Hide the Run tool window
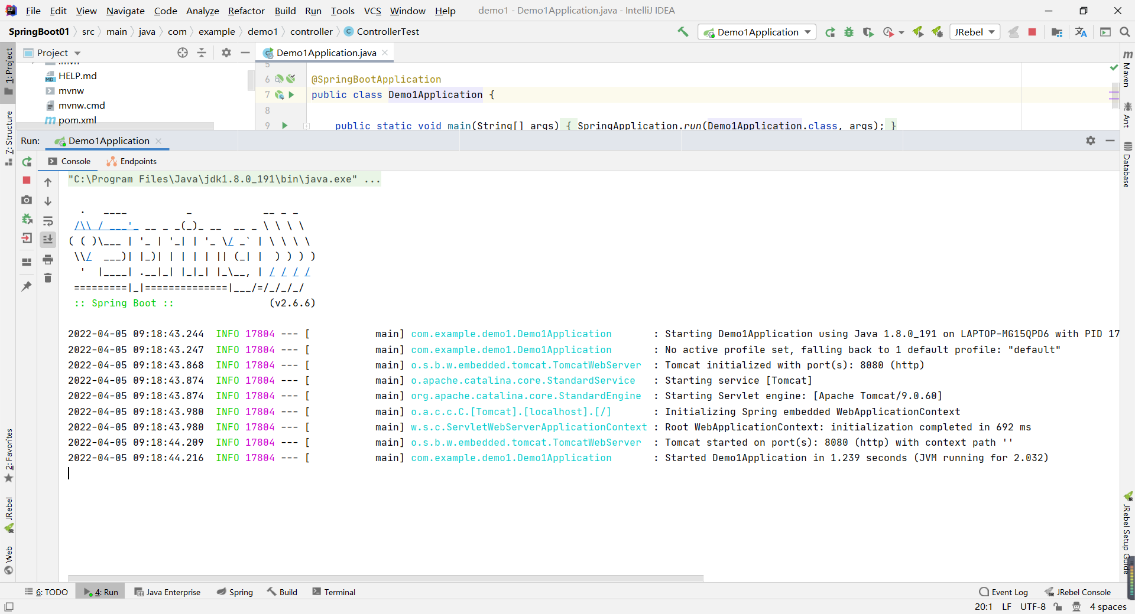The image size is (1135, 614). click(x=1110, y=141)
